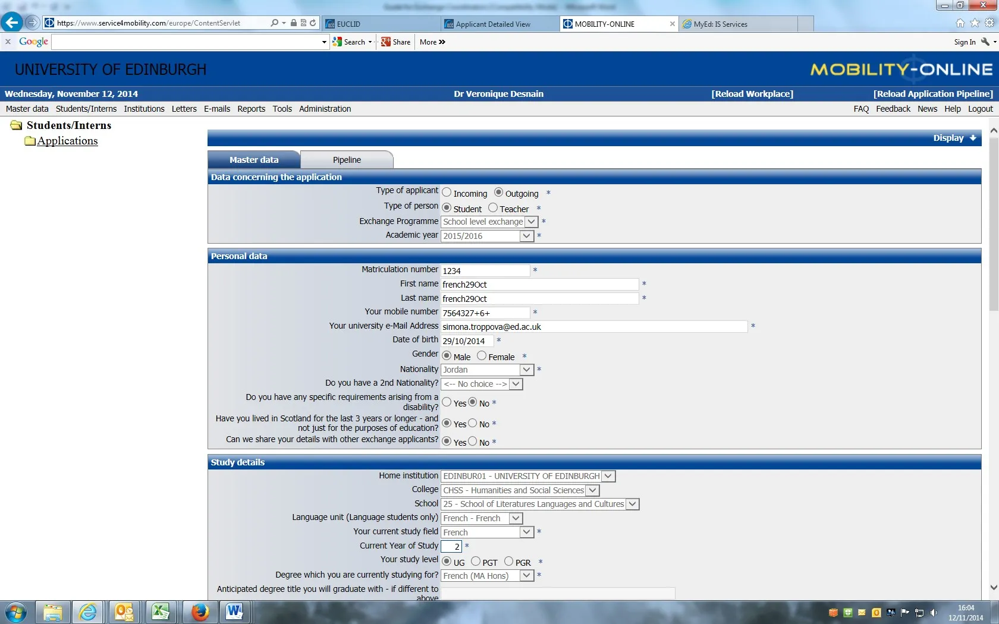Open Outlook from the taskbar

click(124, 612)
